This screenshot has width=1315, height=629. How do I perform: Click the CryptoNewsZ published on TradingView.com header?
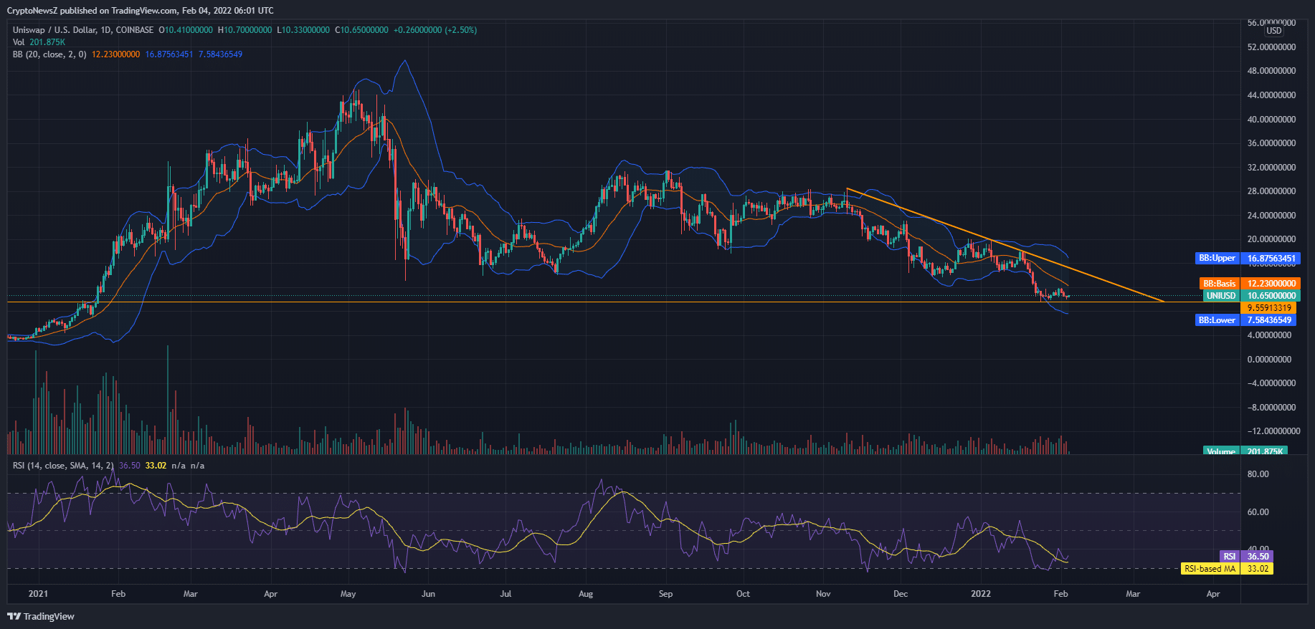click(140, 11)
